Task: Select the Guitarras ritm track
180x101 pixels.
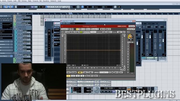Action: 27,35
